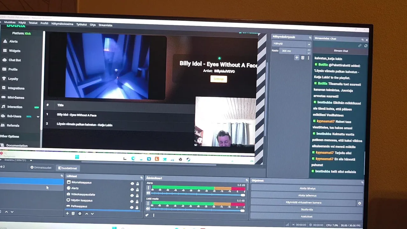Toggle visibility of Videokaappauslaite source
The height and width of the screenshot is (229, 407).
click(132, 196)
